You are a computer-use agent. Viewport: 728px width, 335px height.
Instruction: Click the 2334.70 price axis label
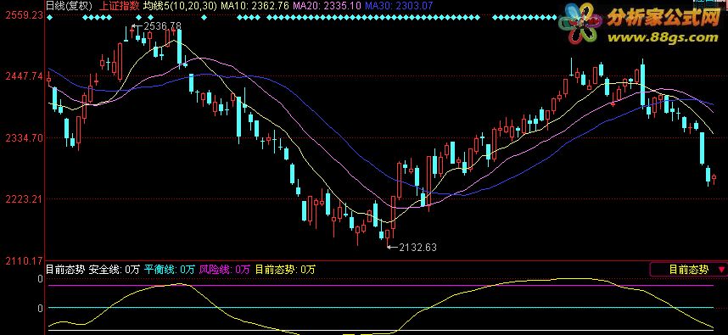[x=24, y=137]
